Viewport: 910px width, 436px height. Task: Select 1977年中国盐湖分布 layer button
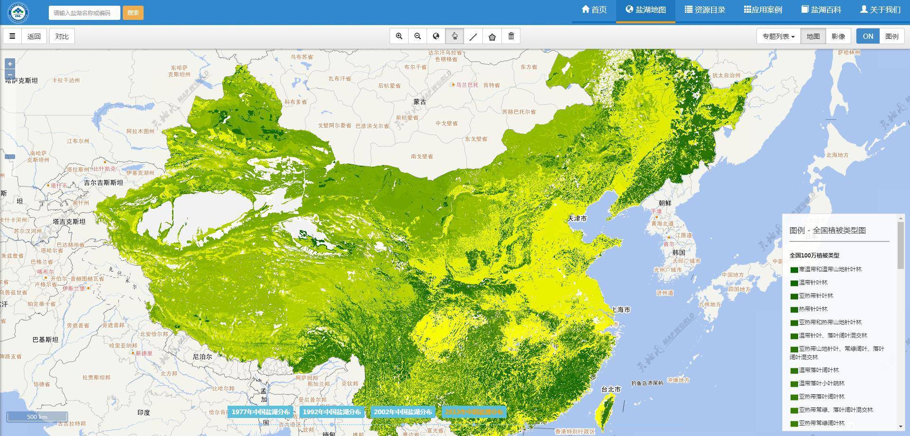[261, 412]
